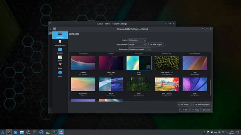This screenshot has width=241, height=135.
Task: Confirm with the OK button
Action: pyautogui.click(x=185, y=110)
